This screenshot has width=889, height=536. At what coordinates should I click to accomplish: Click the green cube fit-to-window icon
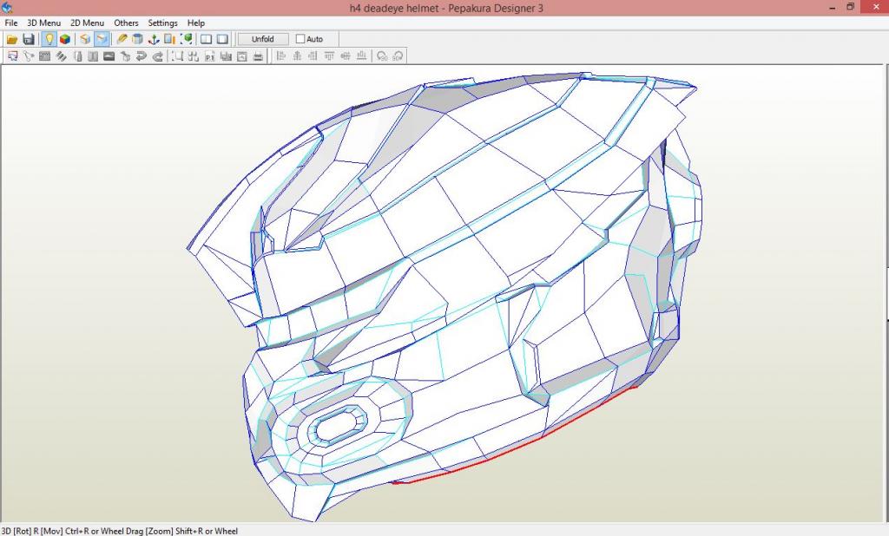point(186,39)
